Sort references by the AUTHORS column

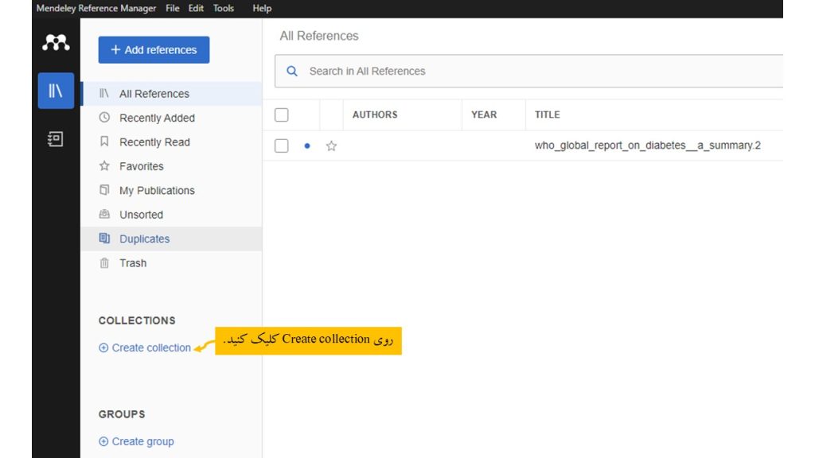375,115
